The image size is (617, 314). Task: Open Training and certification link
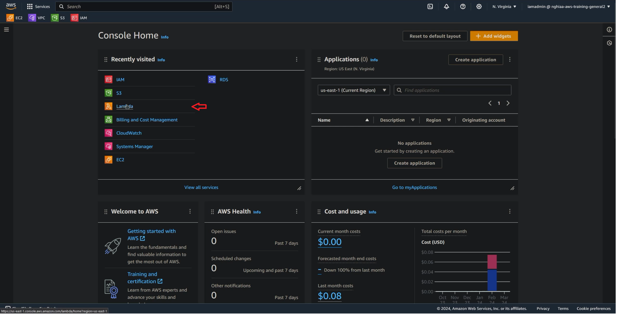[145, 278]
